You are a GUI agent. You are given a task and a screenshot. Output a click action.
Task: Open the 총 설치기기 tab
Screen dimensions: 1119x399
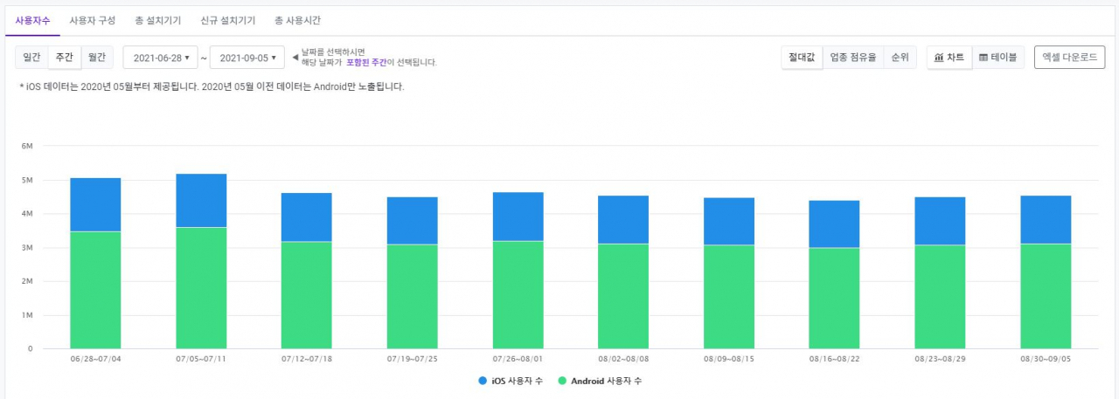pos(157,19)
